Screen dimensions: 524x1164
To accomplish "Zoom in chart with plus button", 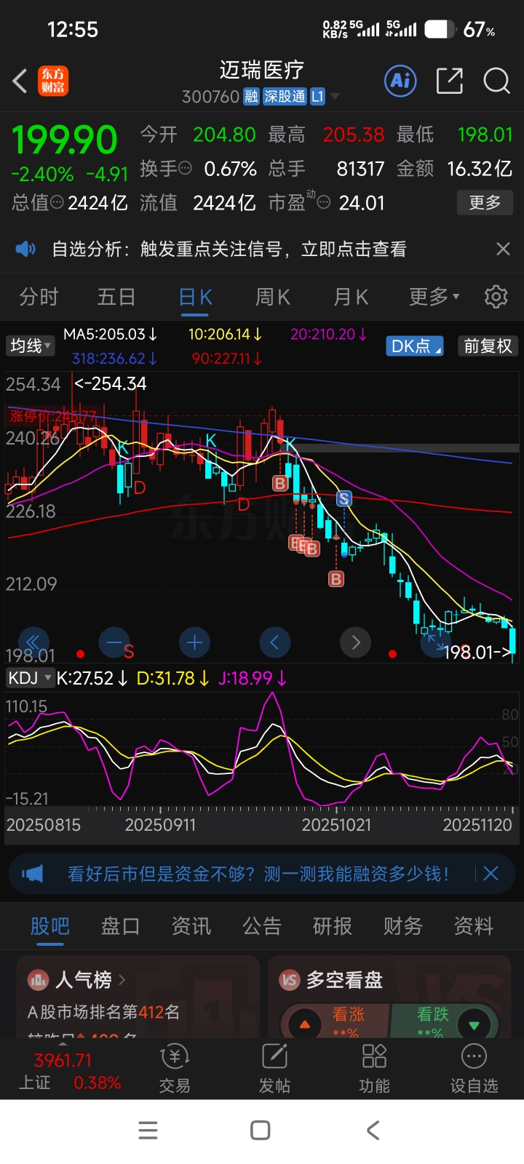I will point(194,642).
